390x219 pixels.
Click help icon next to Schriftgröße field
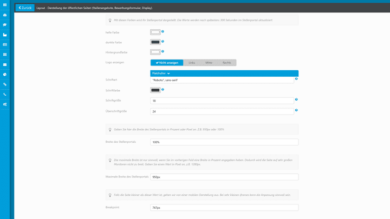296,99
